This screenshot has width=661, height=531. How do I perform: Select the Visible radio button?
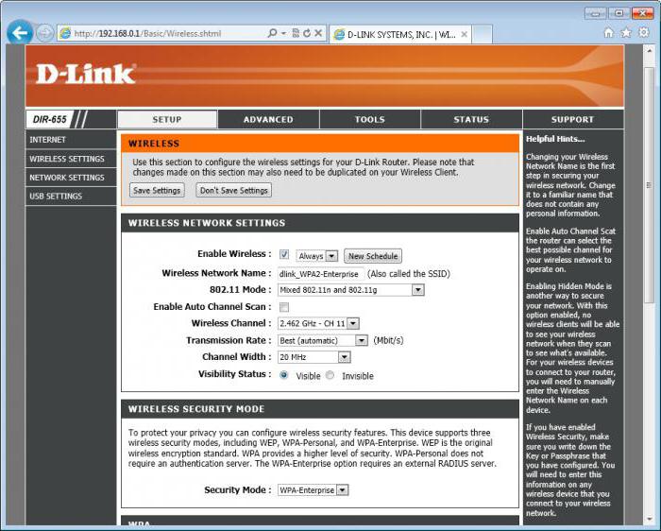284,375
